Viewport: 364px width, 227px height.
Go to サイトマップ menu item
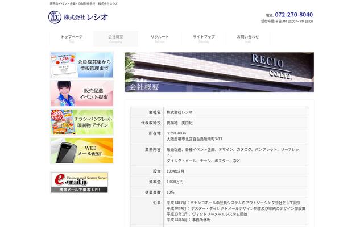pyautogui.click(x=204, y=39)
